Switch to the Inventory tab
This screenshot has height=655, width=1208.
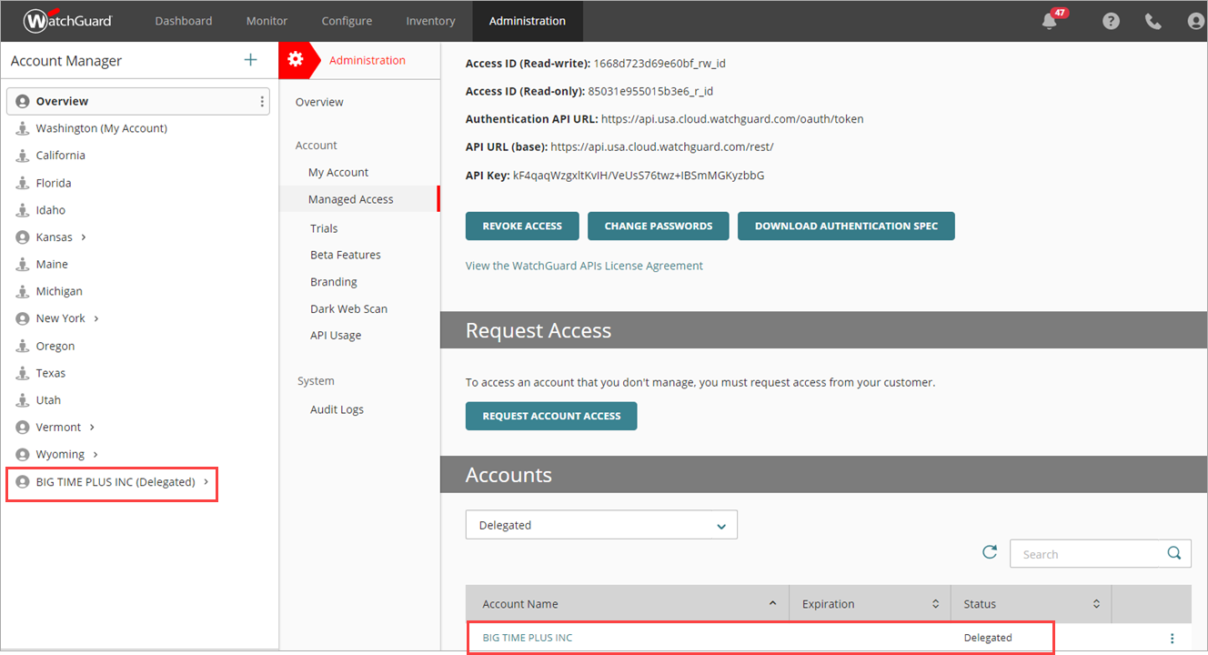point(429,20)
